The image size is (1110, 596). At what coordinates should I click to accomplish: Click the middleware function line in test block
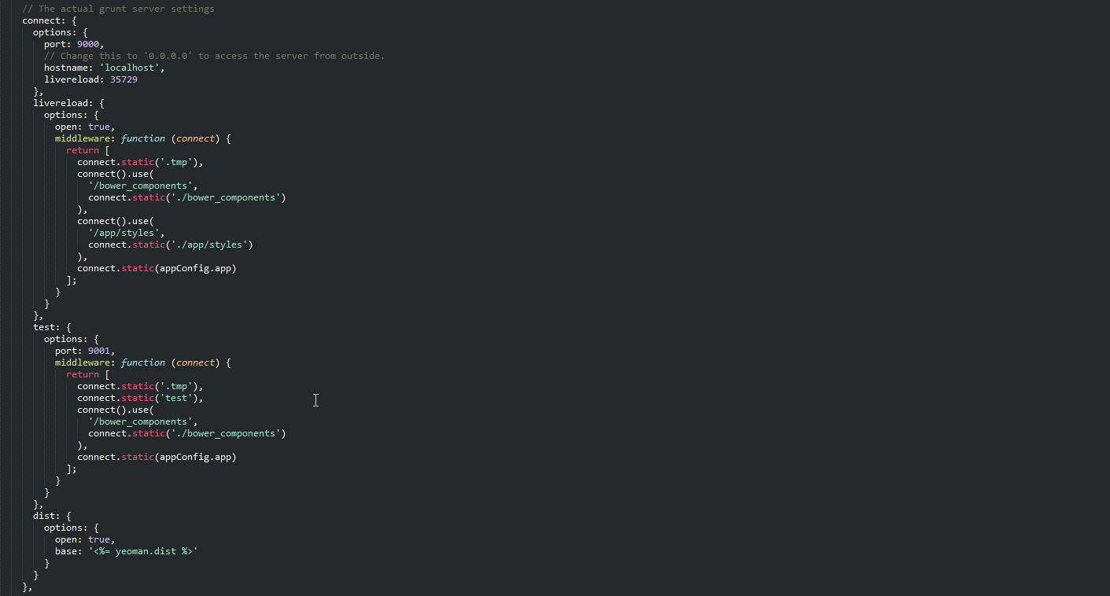[143, 362]
